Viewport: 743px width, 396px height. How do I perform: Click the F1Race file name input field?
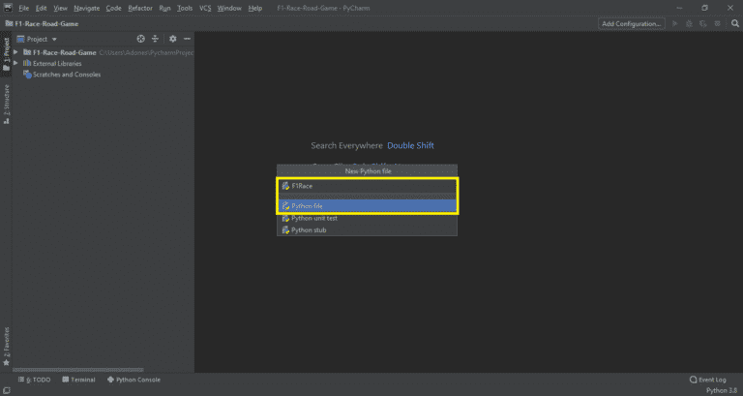pos(368,185)
